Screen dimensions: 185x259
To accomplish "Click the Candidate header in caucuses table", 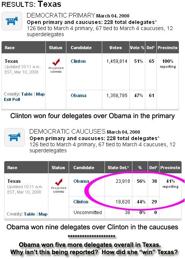I will [84, 168].
